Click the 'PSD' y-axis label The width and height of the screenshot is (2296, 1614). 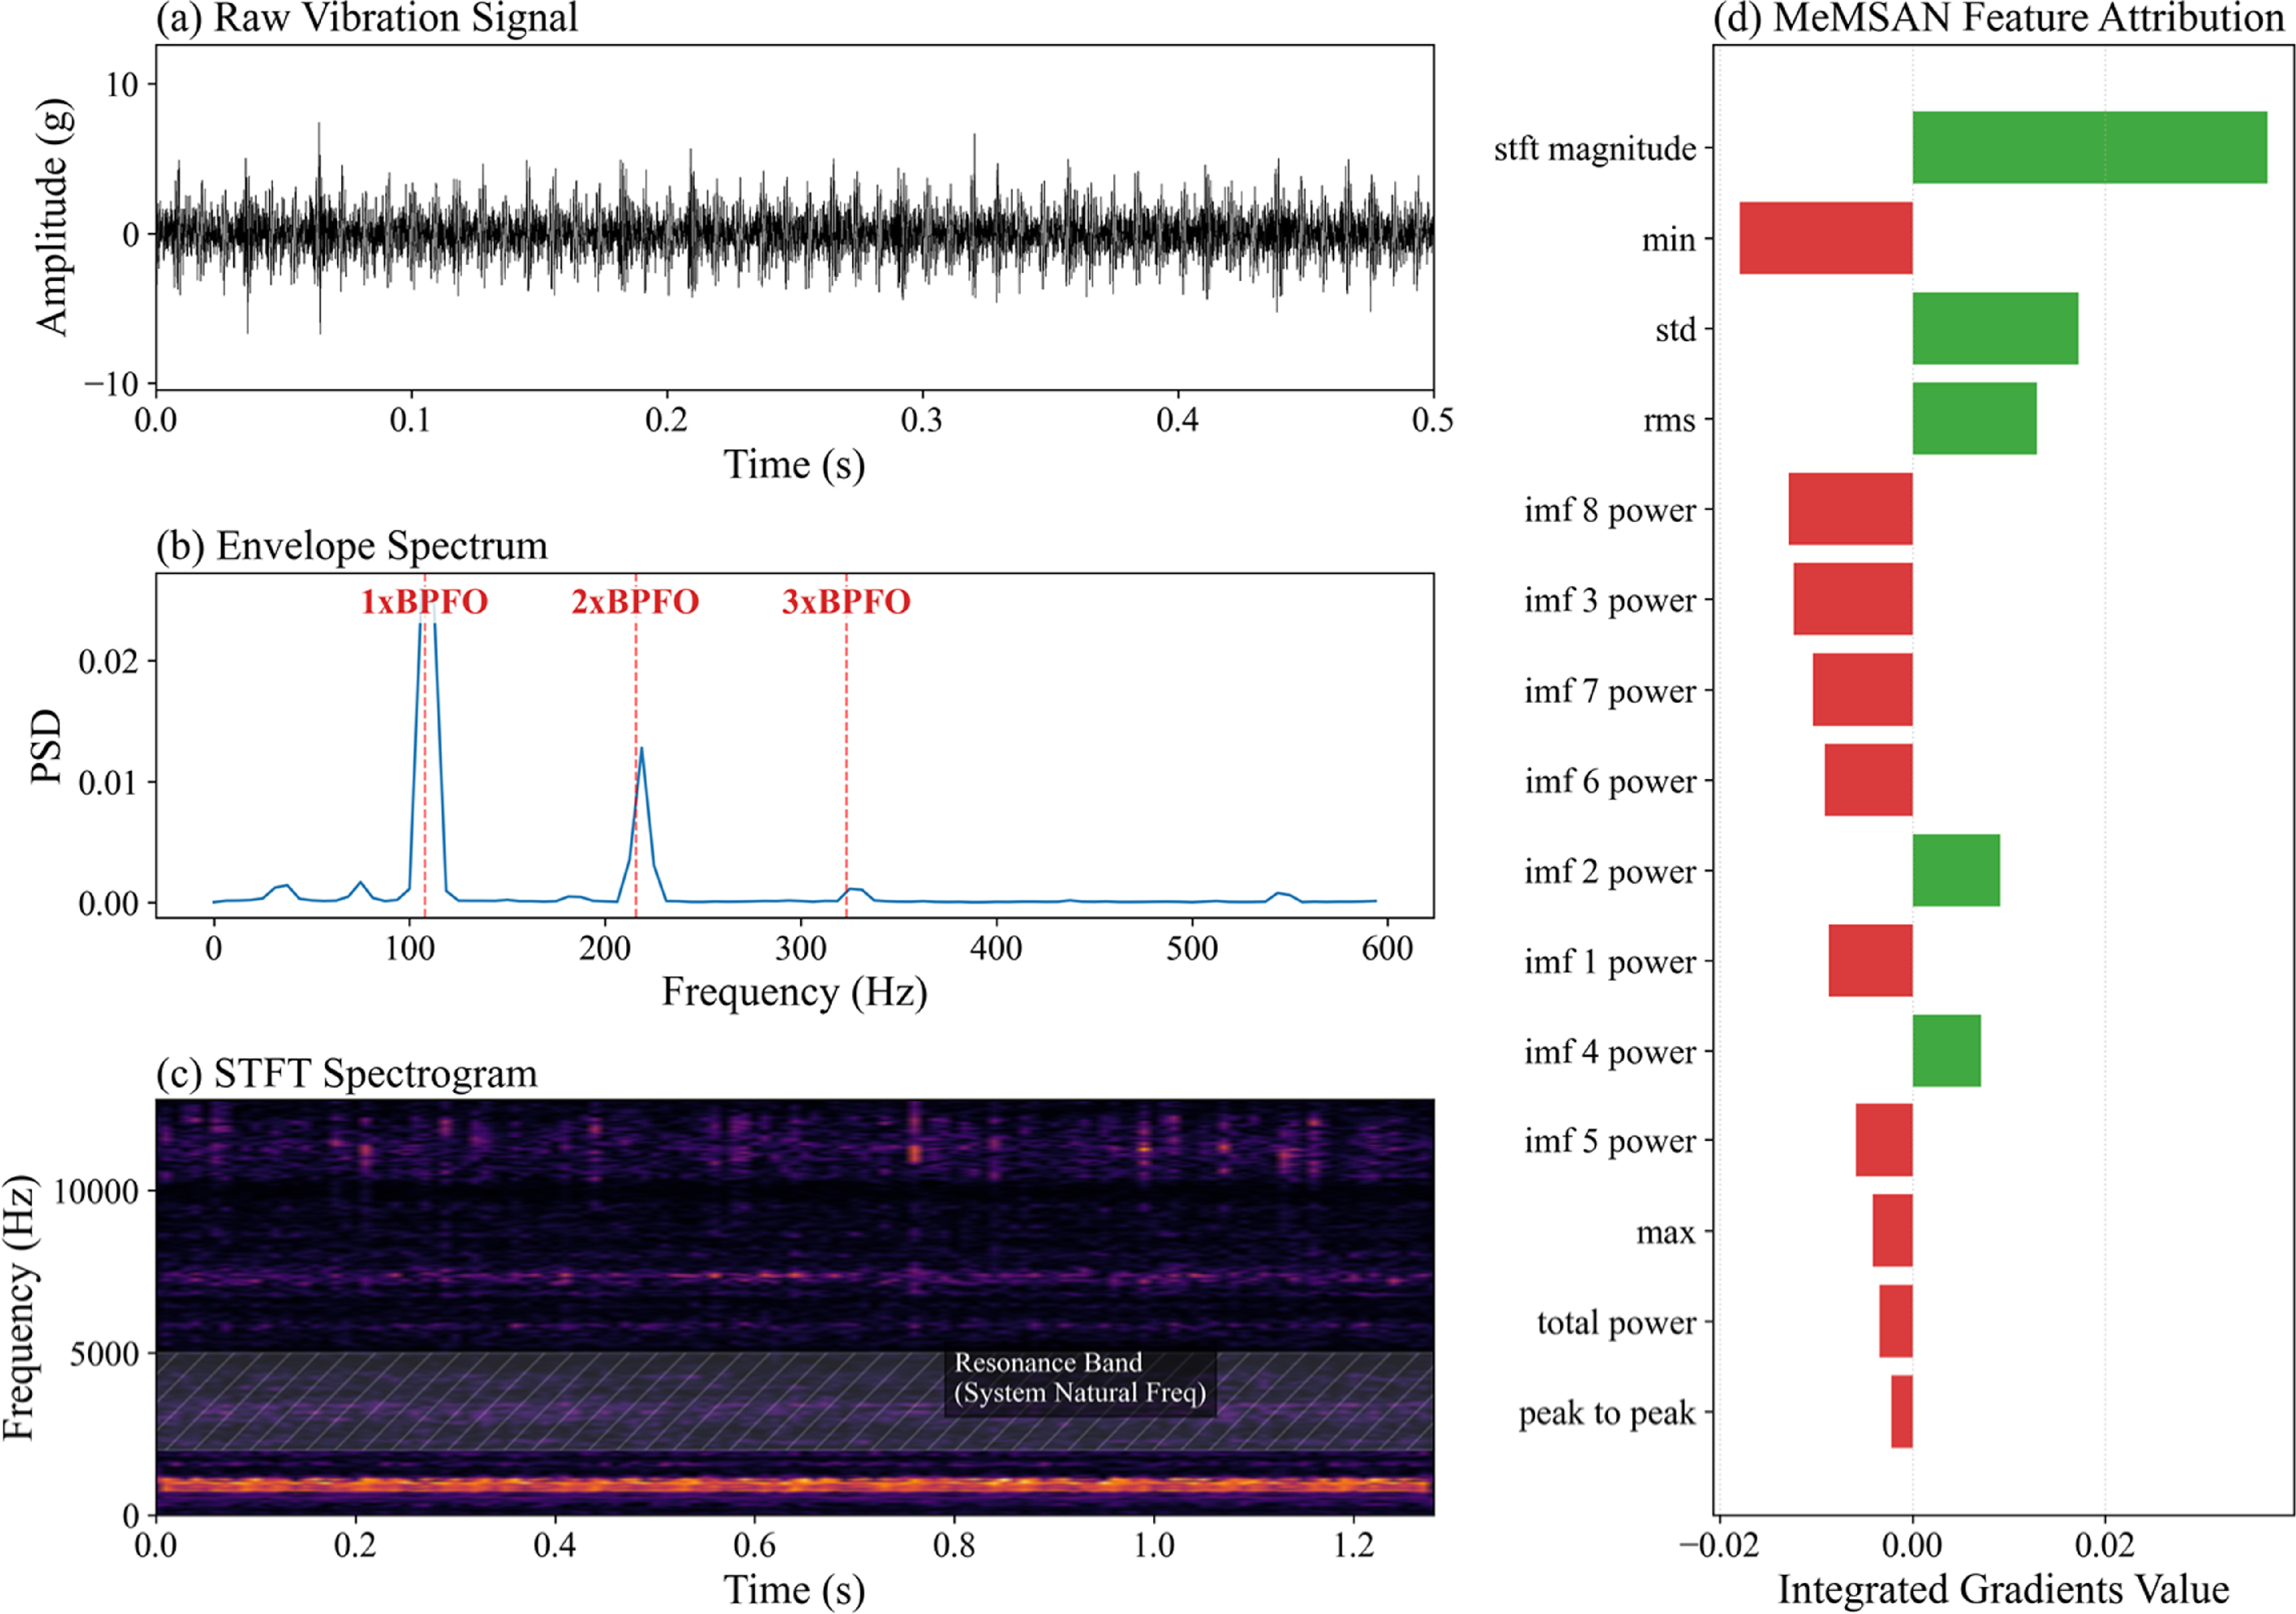coord(46,746)
